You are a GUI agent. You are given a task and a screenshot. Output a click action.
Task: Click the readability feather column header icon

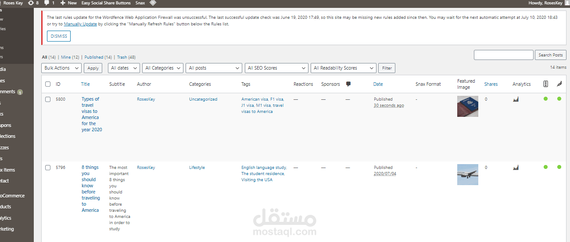559,84
